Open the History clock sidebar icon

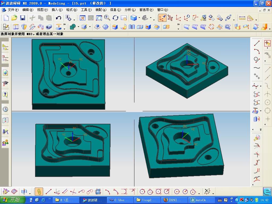(x=5, y=109)
